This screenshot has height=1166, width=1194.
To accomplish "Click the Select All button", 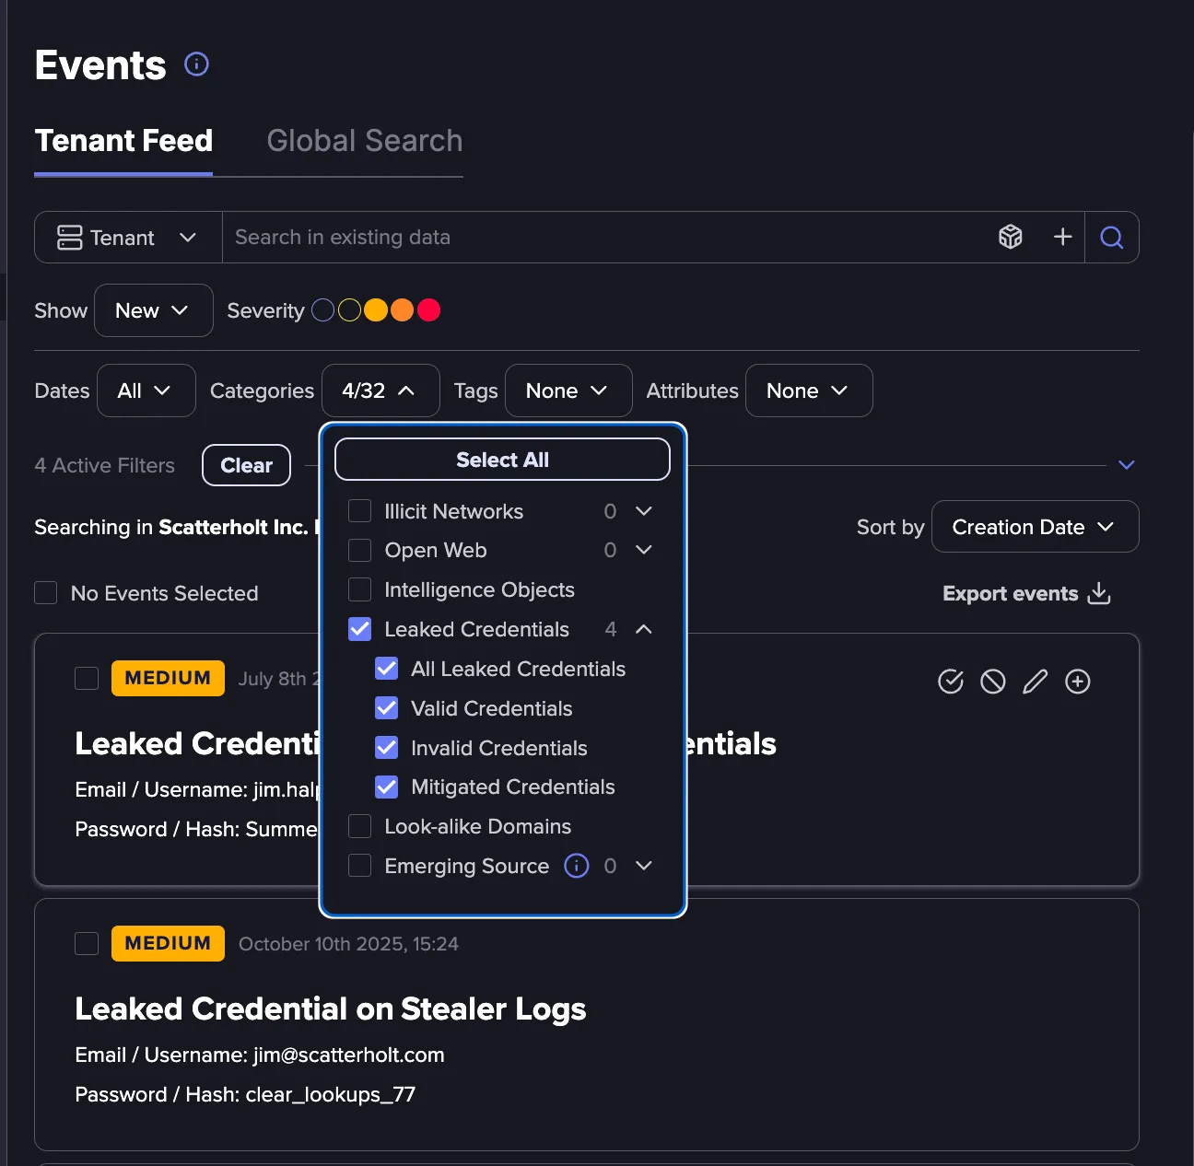I will pyautogui.click(x=502, y=460).
